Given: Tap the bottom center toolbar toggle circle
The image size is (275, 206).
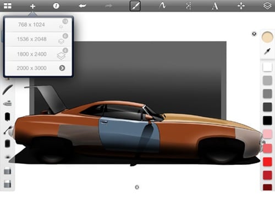Looking at the screenshot, I should pos(137,187).
